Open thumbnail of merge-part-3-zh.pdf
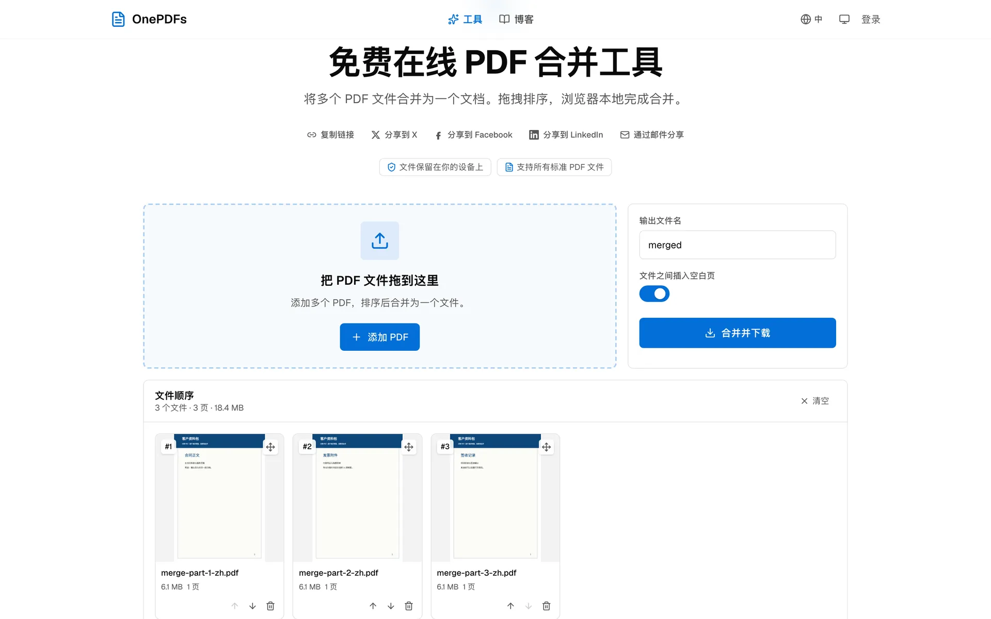This screenshot has height=619, width=991. click(x=495, y=498)
